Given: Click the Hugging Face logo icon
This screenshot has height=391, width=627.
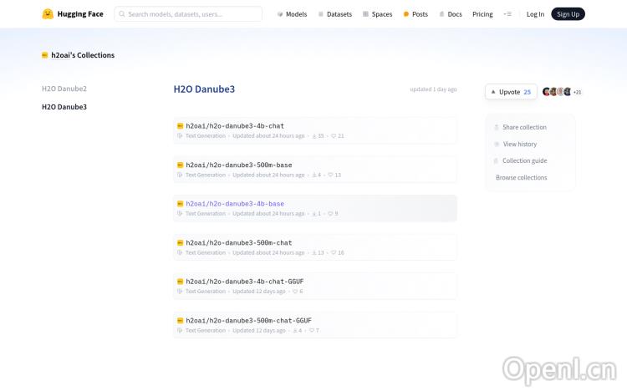Looking at the screenshot, I should coord(48,14).
